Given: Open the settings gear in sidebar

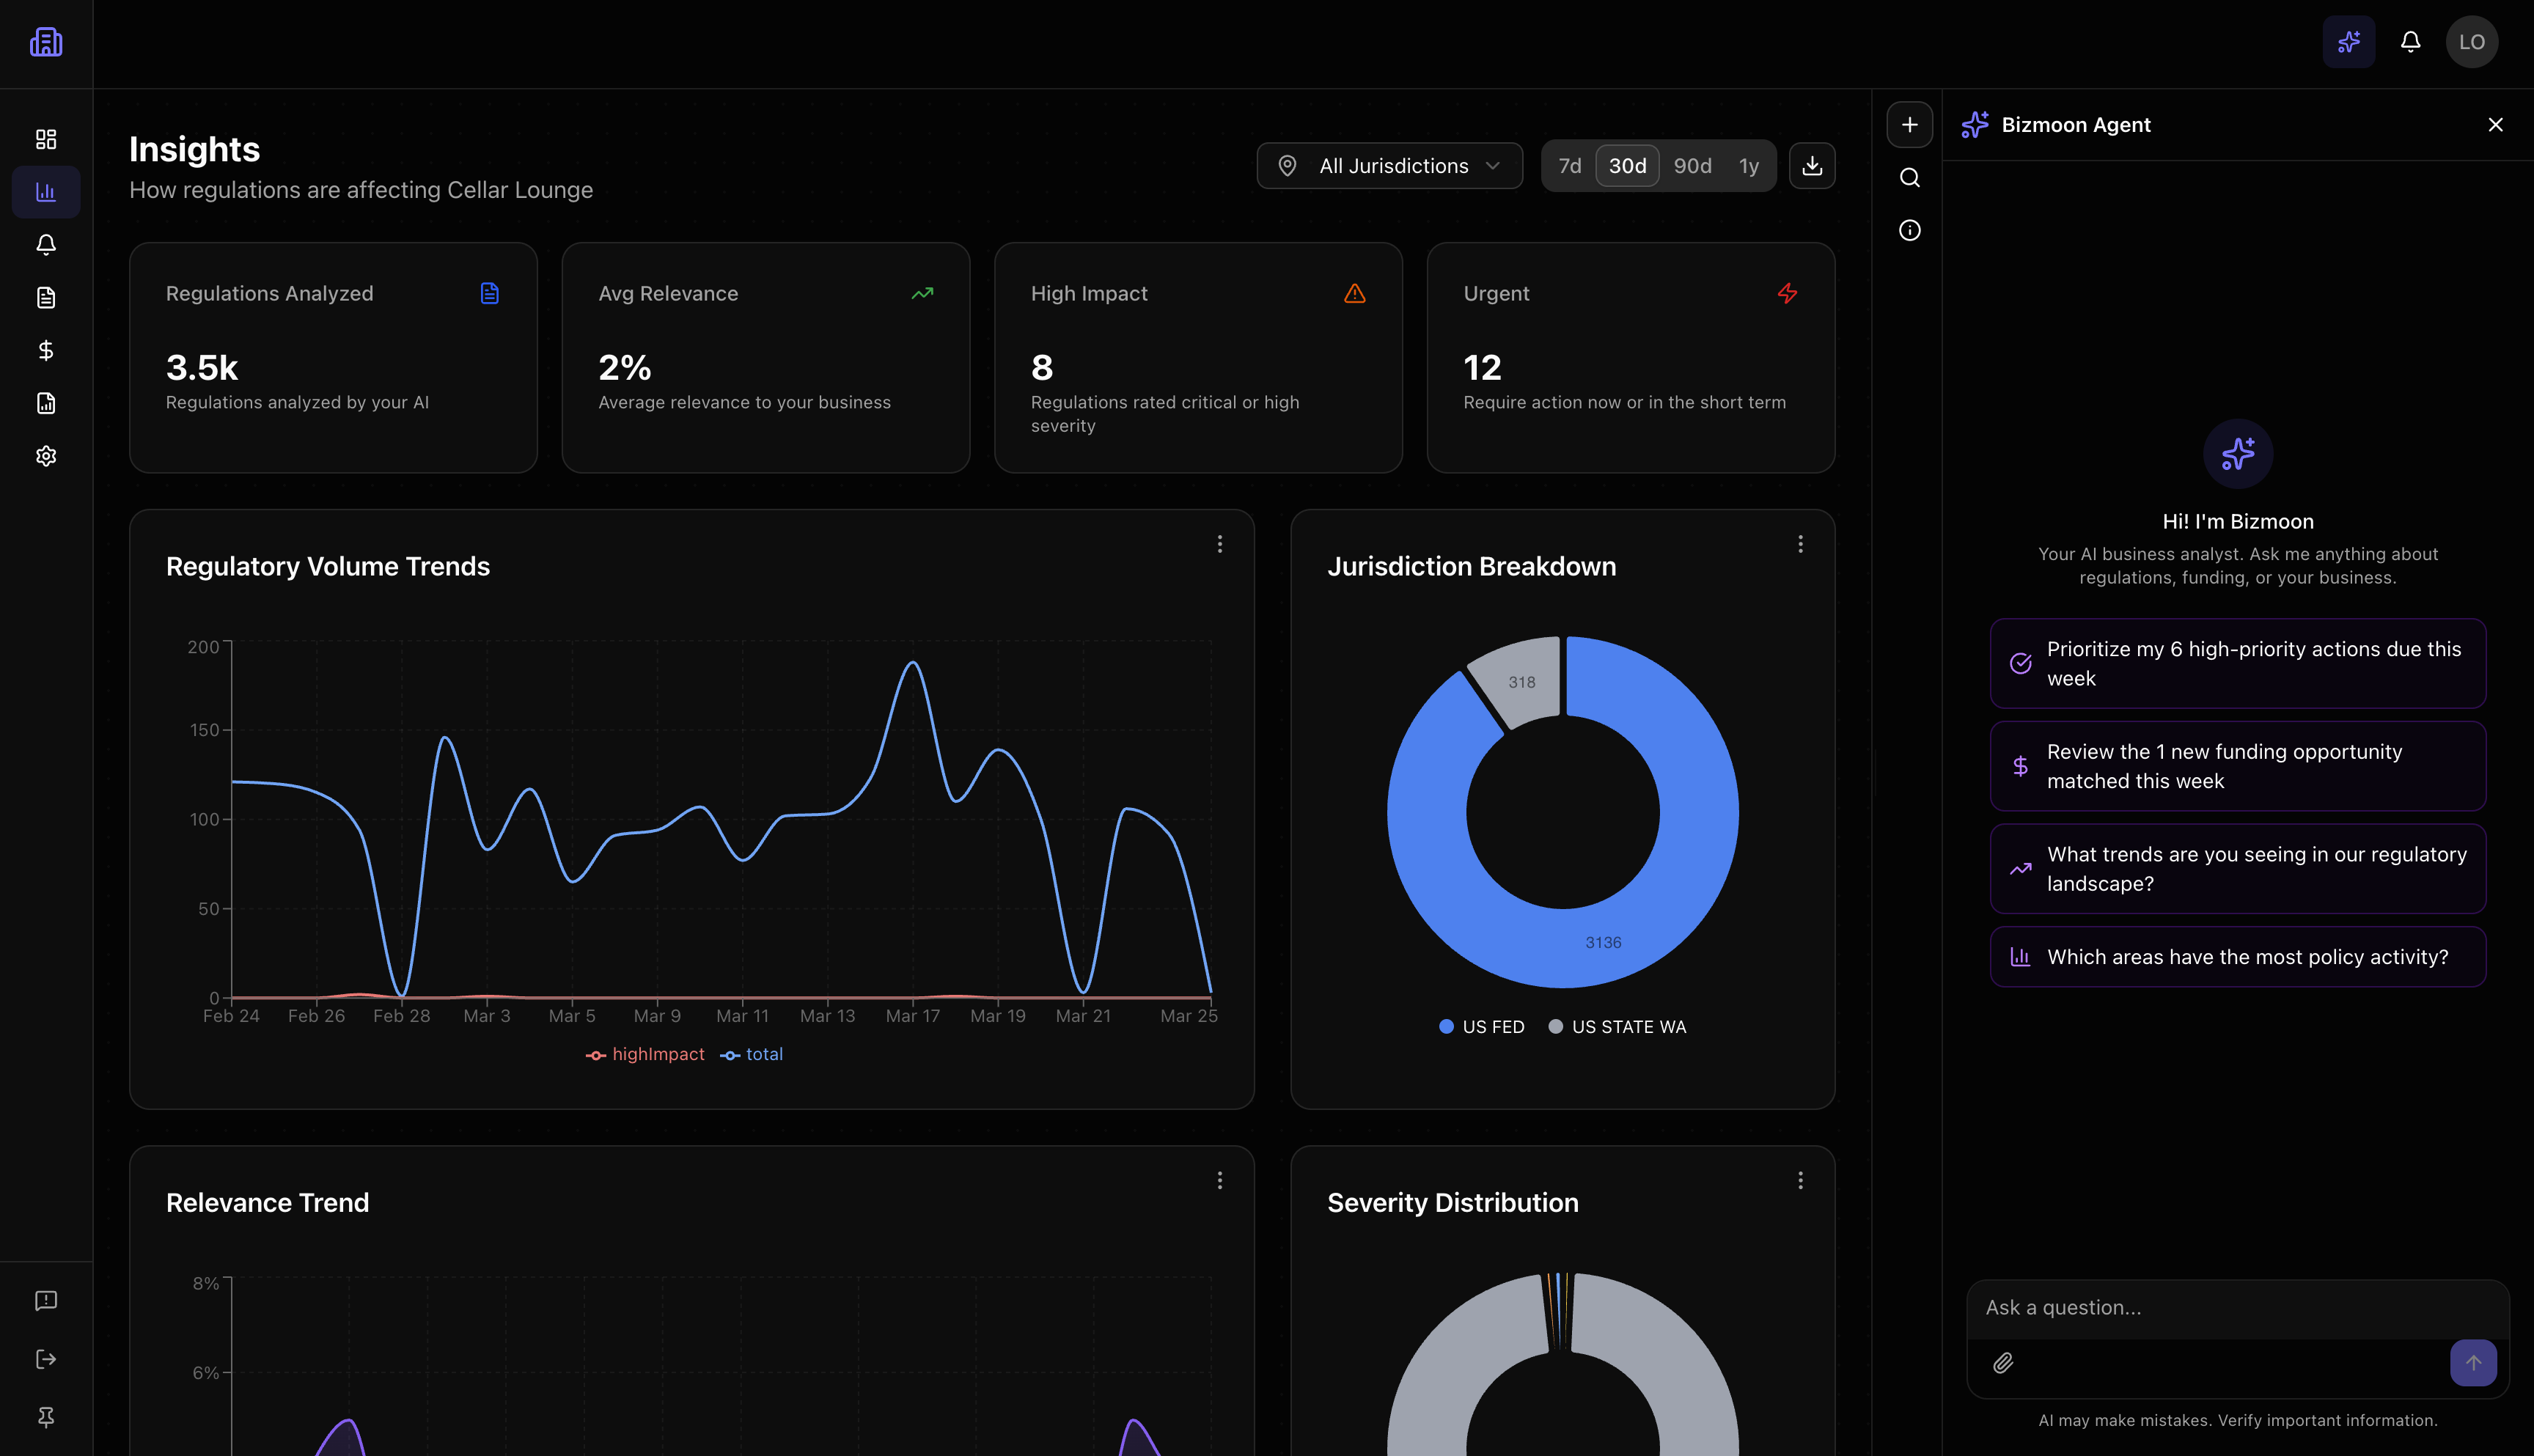Looking at the screenshot, I should 46,456.
